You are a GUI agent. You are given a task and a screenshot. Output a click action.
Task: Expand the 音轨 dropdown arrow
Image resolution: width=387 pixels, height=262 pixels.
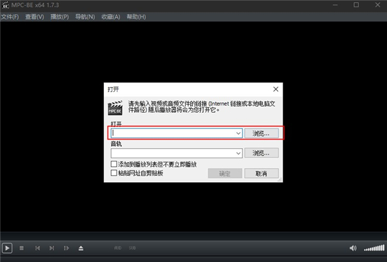pyautogui.click(x=239, y=153)
